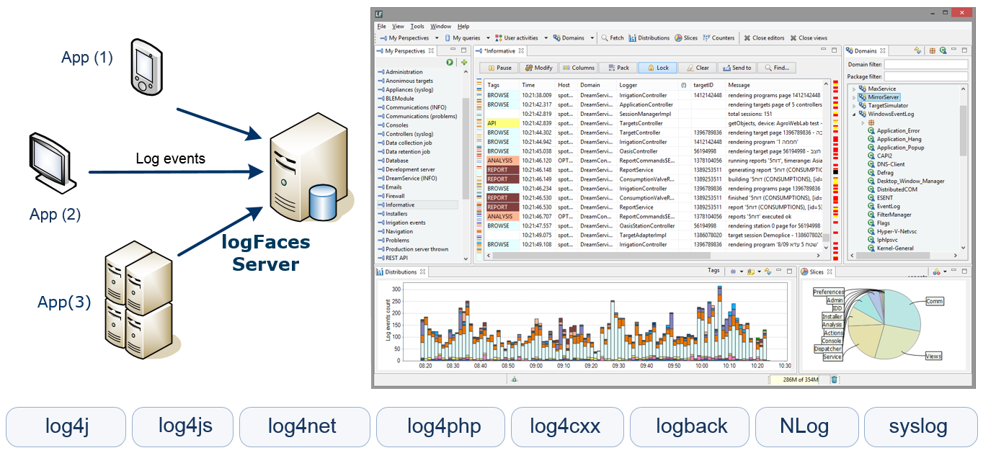Open Slices from the main toolbar
The width and height of the screenshot is (983, 453).
pos(686,38)
